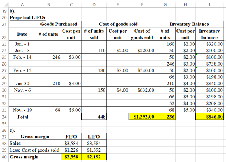Select the 'Date' header cell

[22, 34]
